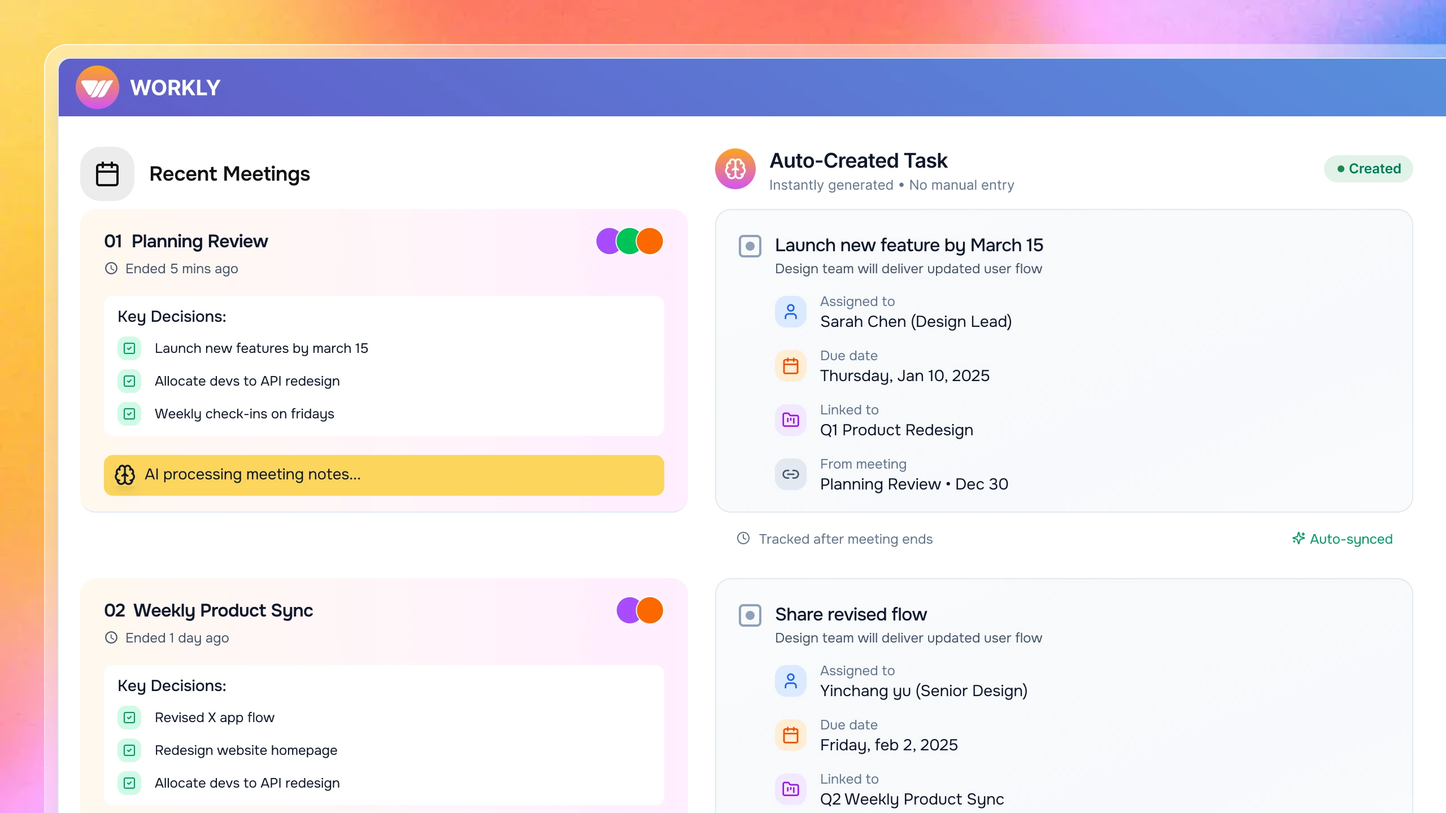
Task: Check the Weekly check-ins on fridays decision
Action: pos(129,414)
